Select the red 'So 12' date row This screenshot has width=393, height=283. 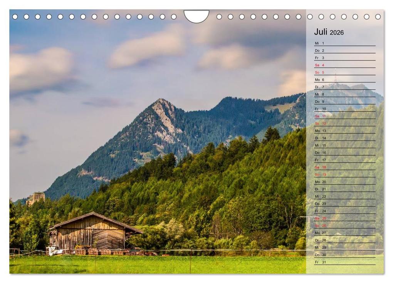click(345, 123)
